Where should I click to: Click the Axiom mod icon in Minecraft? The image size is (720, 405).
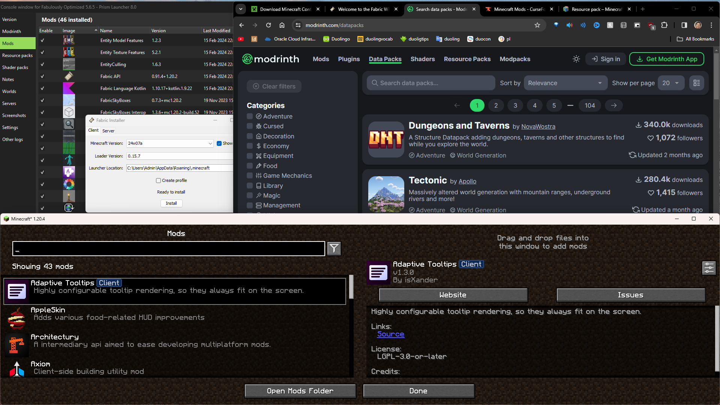click(x=16, y=369)
